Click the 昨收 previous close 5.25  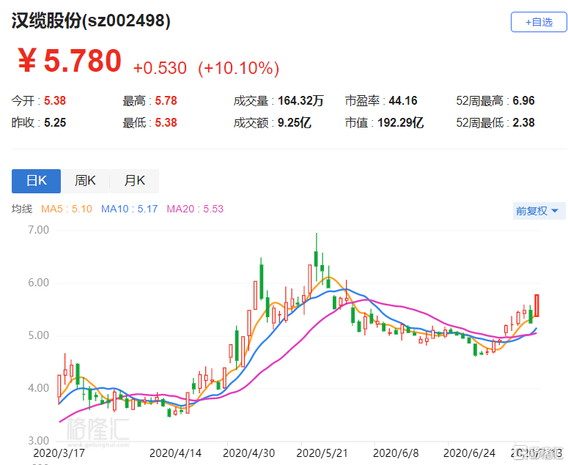point(55,123)
